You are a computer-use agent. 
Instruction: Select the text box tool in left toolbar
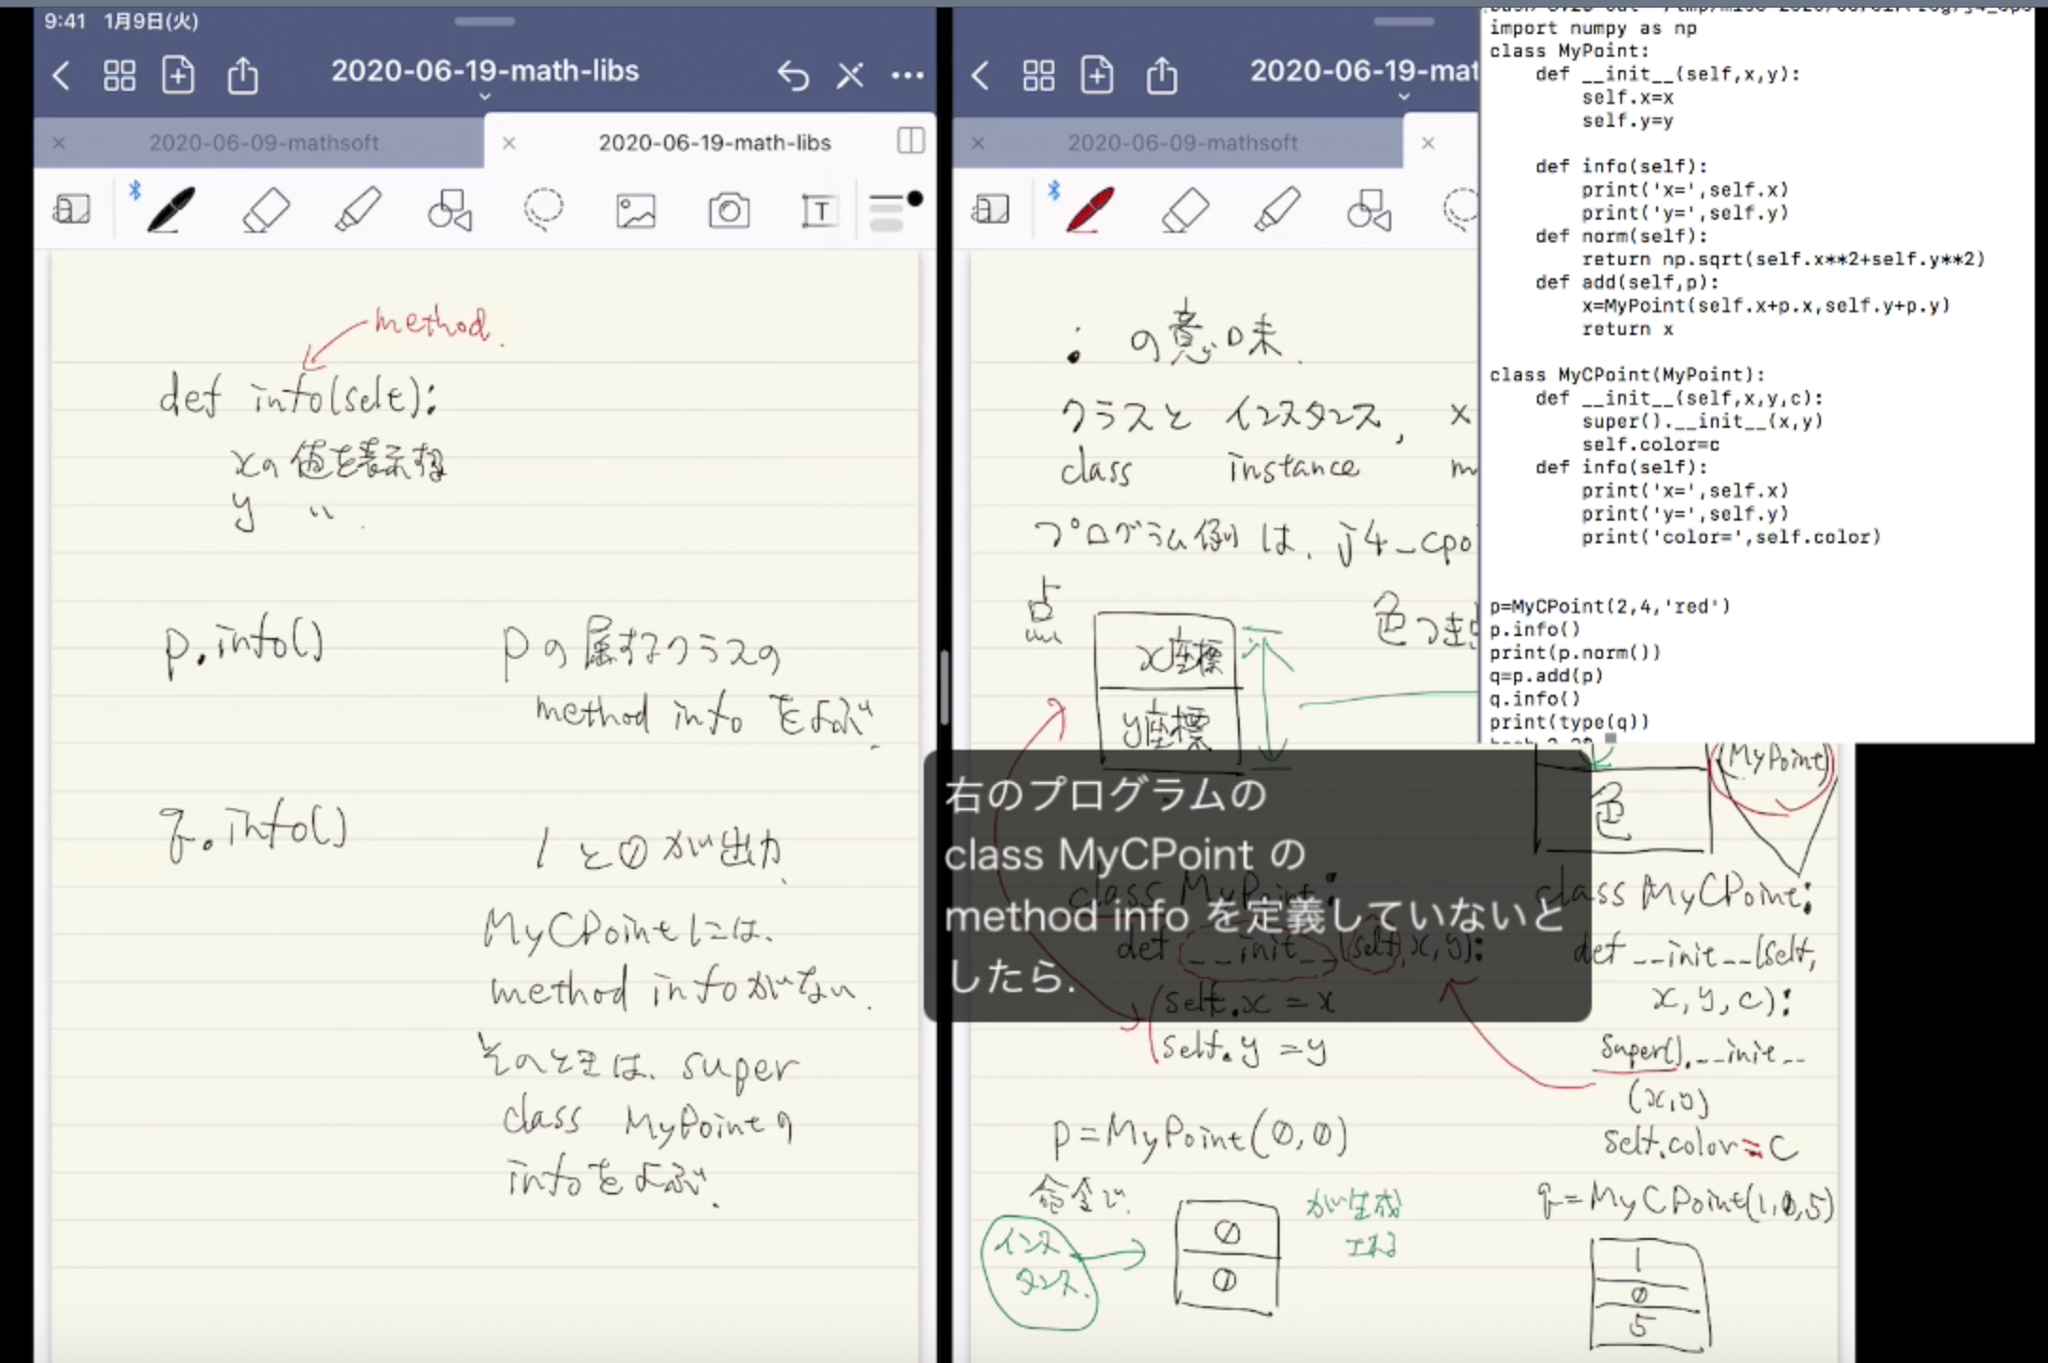[x=819, y=210]
